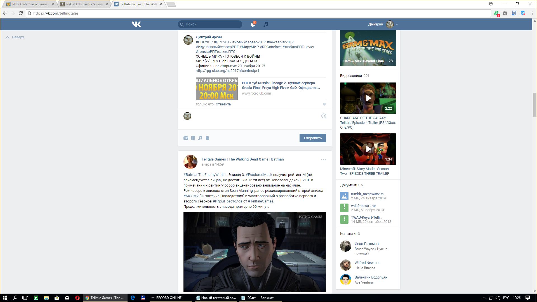Like the comment with the heart icon
The image size is (537, 302).
coord(324,104)
